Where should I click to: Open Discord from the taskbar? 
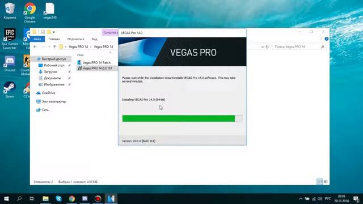85,198
